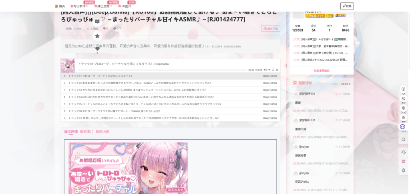Switch to the 基本详情 tab

click(70, 132)
